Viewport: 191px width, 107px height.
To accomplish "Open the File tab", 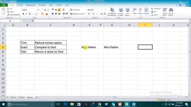I will point(4,5).
